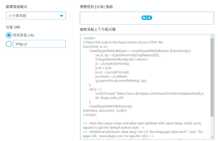Click the js.onload = p.callback line

point(111,76)
